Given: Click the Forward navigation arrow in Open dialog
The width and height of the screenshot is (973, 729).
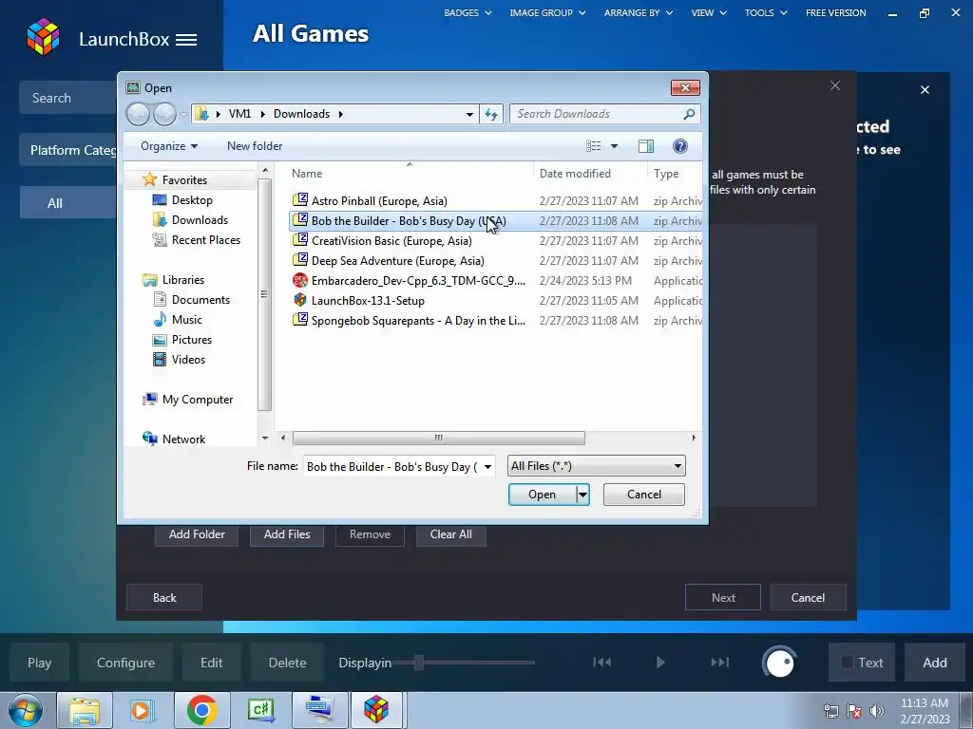Looking at the screenshot, I should tap(164, 114).
